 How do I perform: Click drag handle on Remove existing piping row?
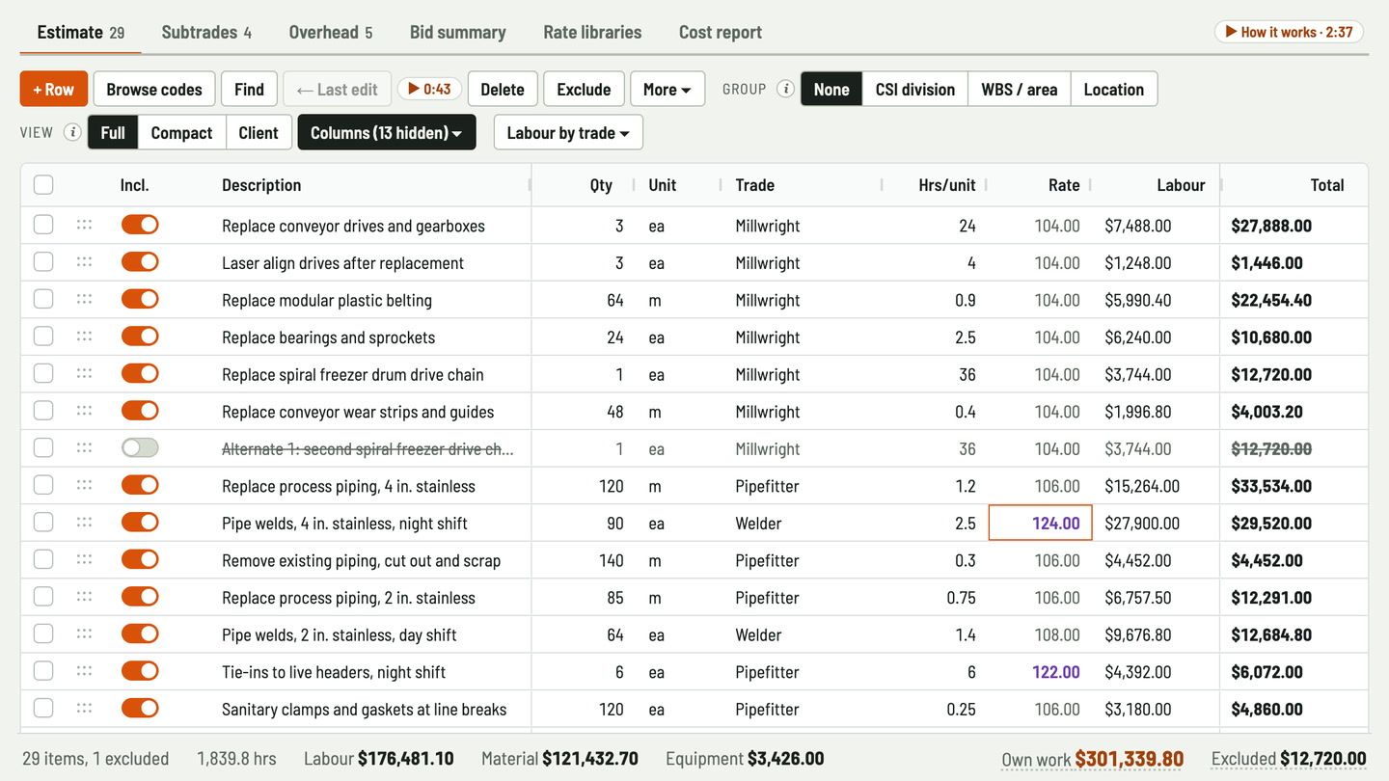(x=84, y=560)
